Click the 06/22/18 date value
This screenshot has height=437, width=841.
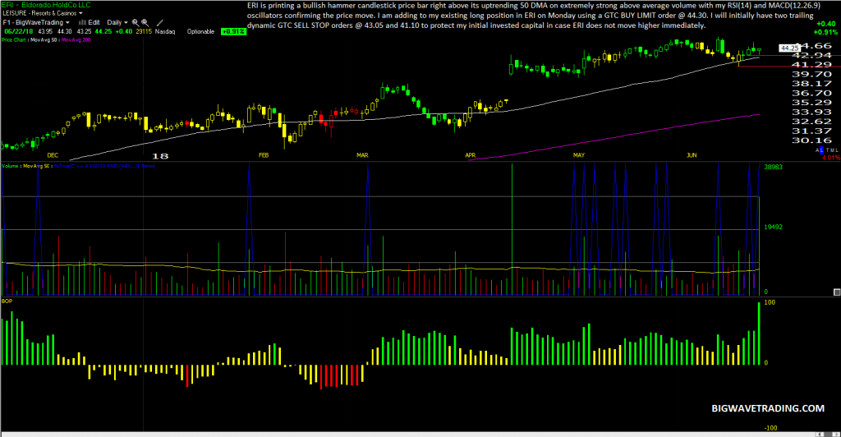tap(19, 32)
